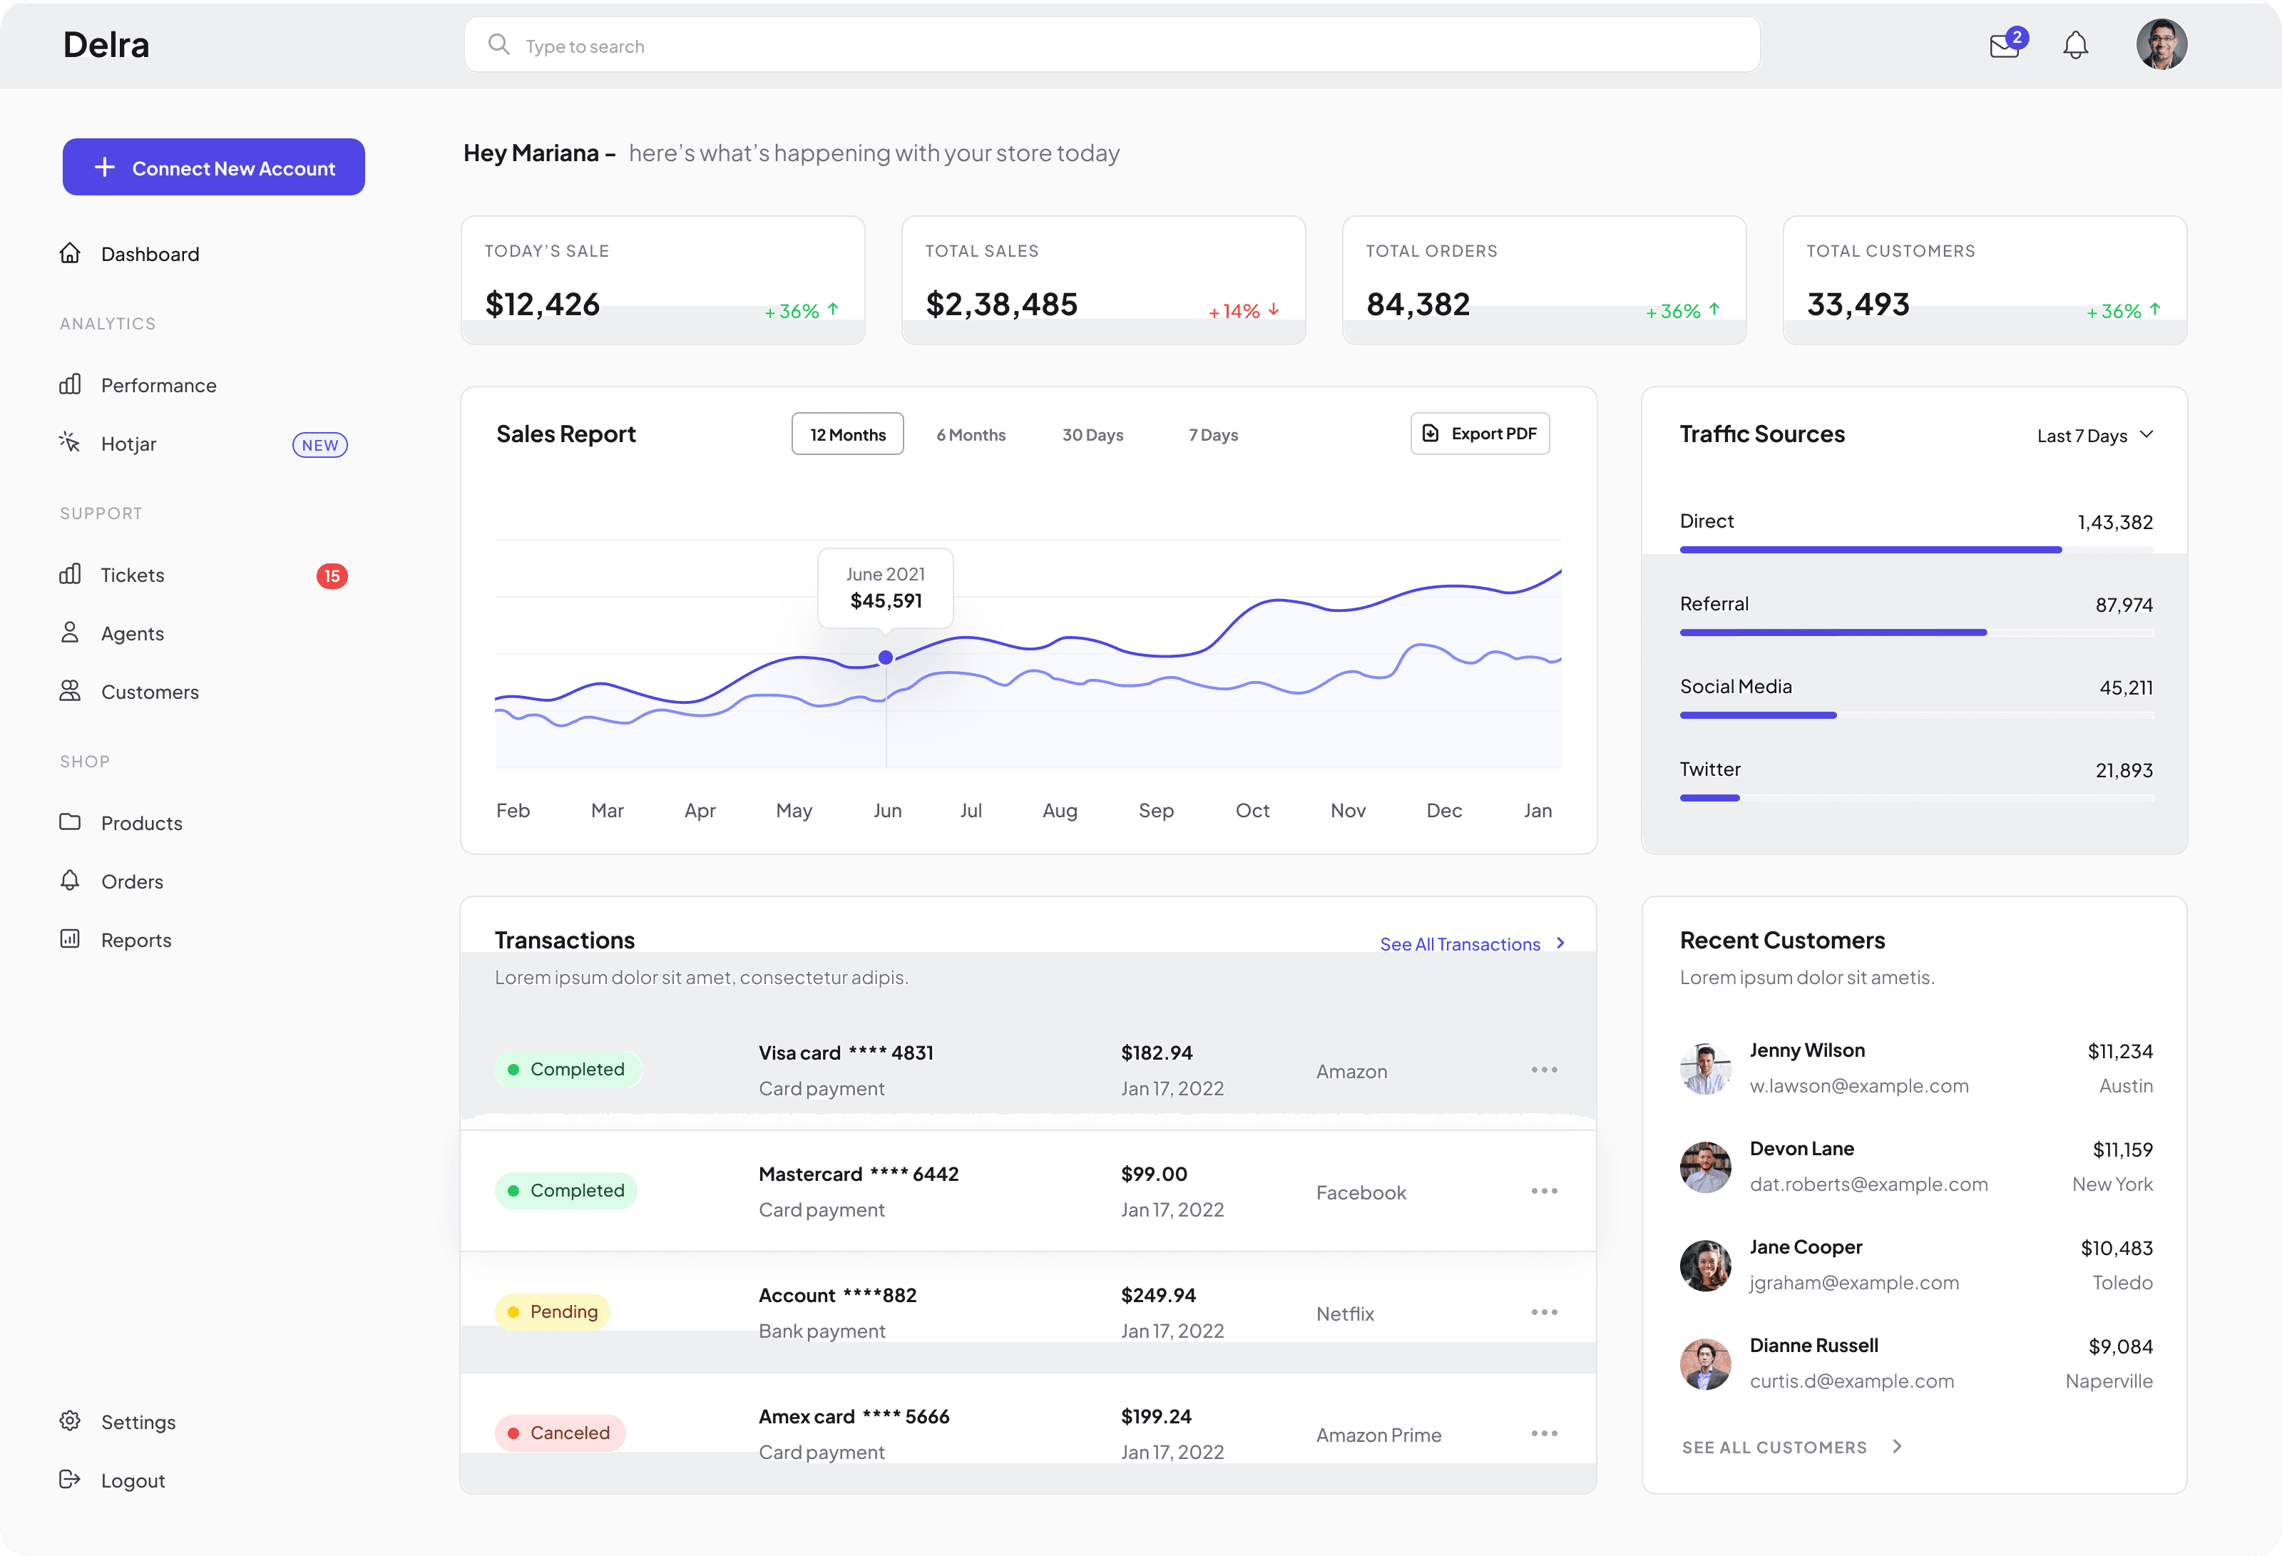Click the notification bell icon
The image size is (2282, 1556).
click(2074, 45)
